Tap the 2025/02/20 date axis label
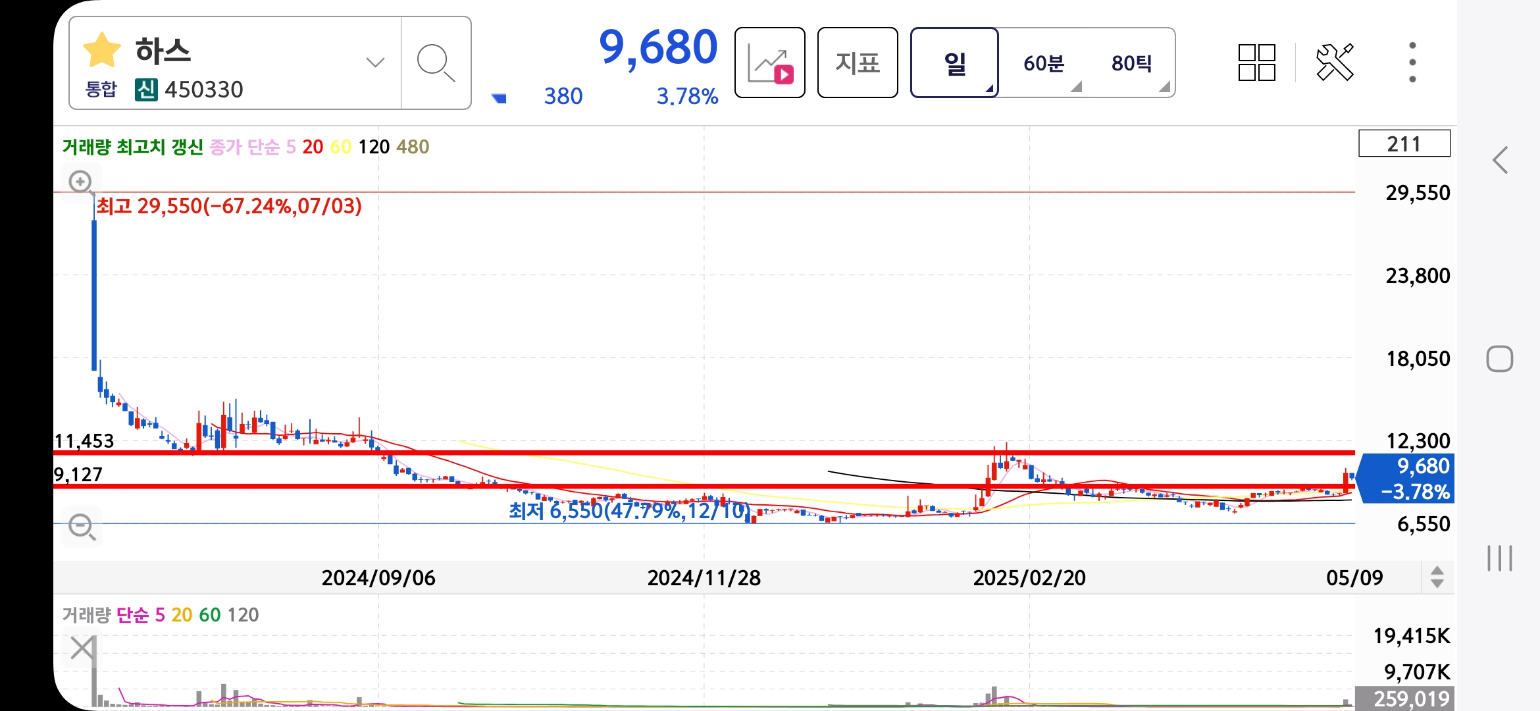 (x=1029, y=578)
